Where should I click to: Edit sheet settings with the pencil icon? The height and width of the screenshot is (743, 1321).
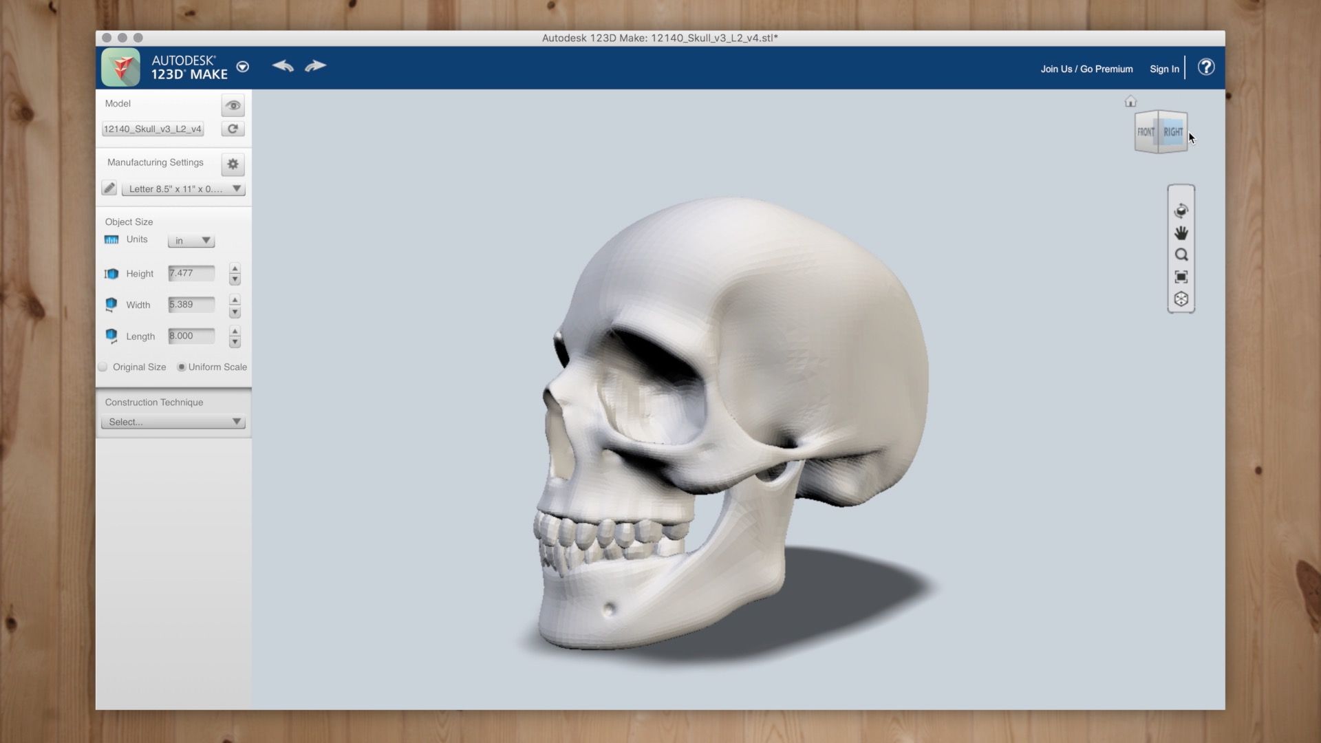109,188
